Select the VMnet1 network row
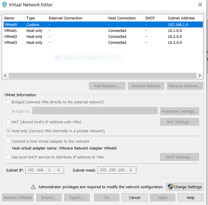The height and width of the screenshot is (205, 208). pos(103,31)
